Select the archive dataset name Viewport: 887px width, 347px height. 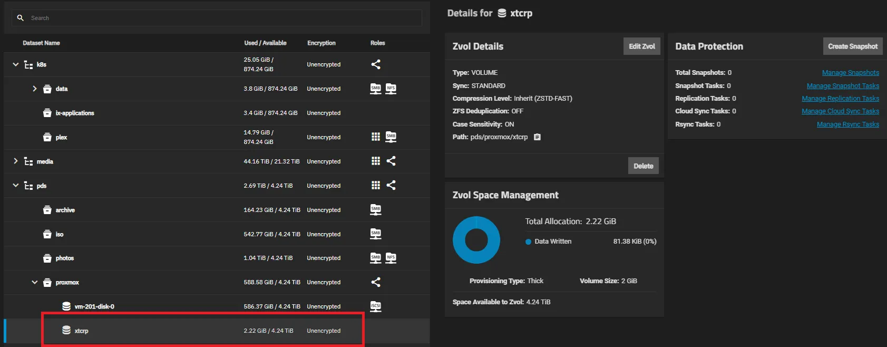tap(65, 210)
